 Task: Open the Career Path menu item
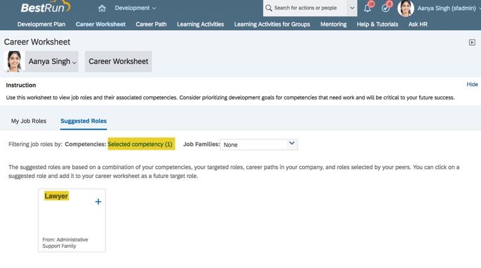[x=151, y=24]
